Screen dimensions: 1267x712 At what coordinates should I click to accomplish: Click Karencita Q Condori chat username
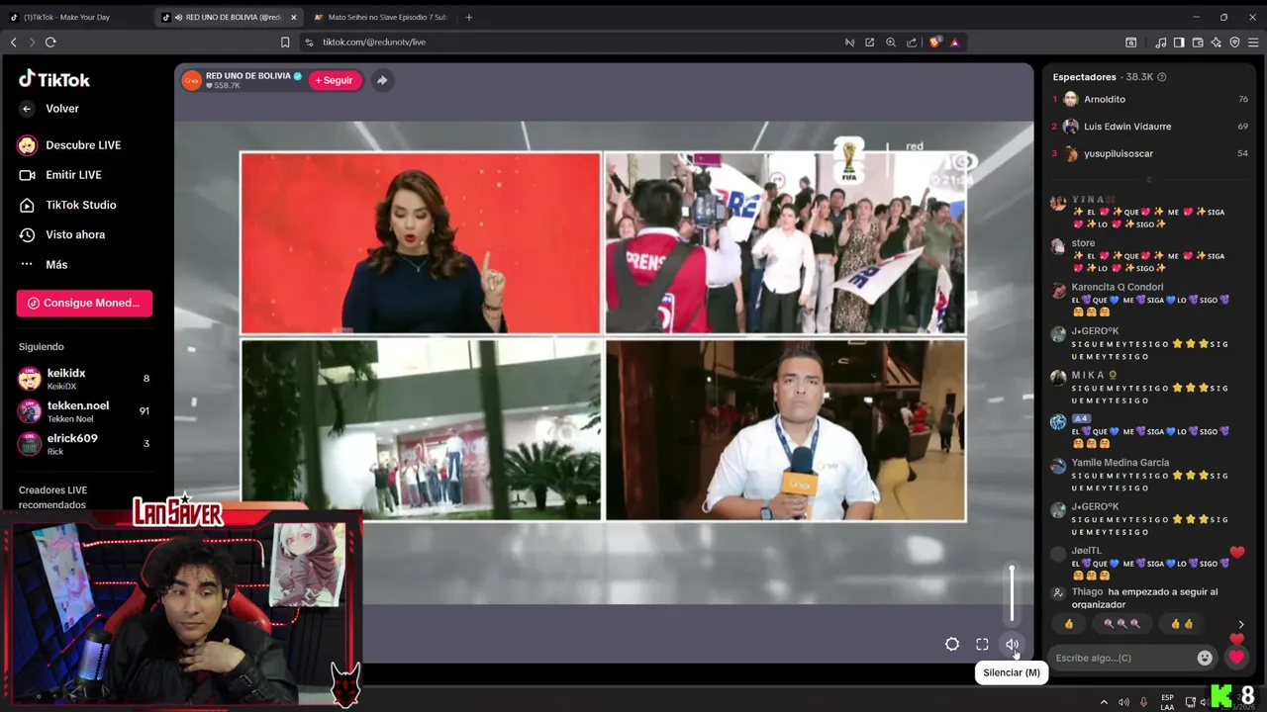[1117, 287]
